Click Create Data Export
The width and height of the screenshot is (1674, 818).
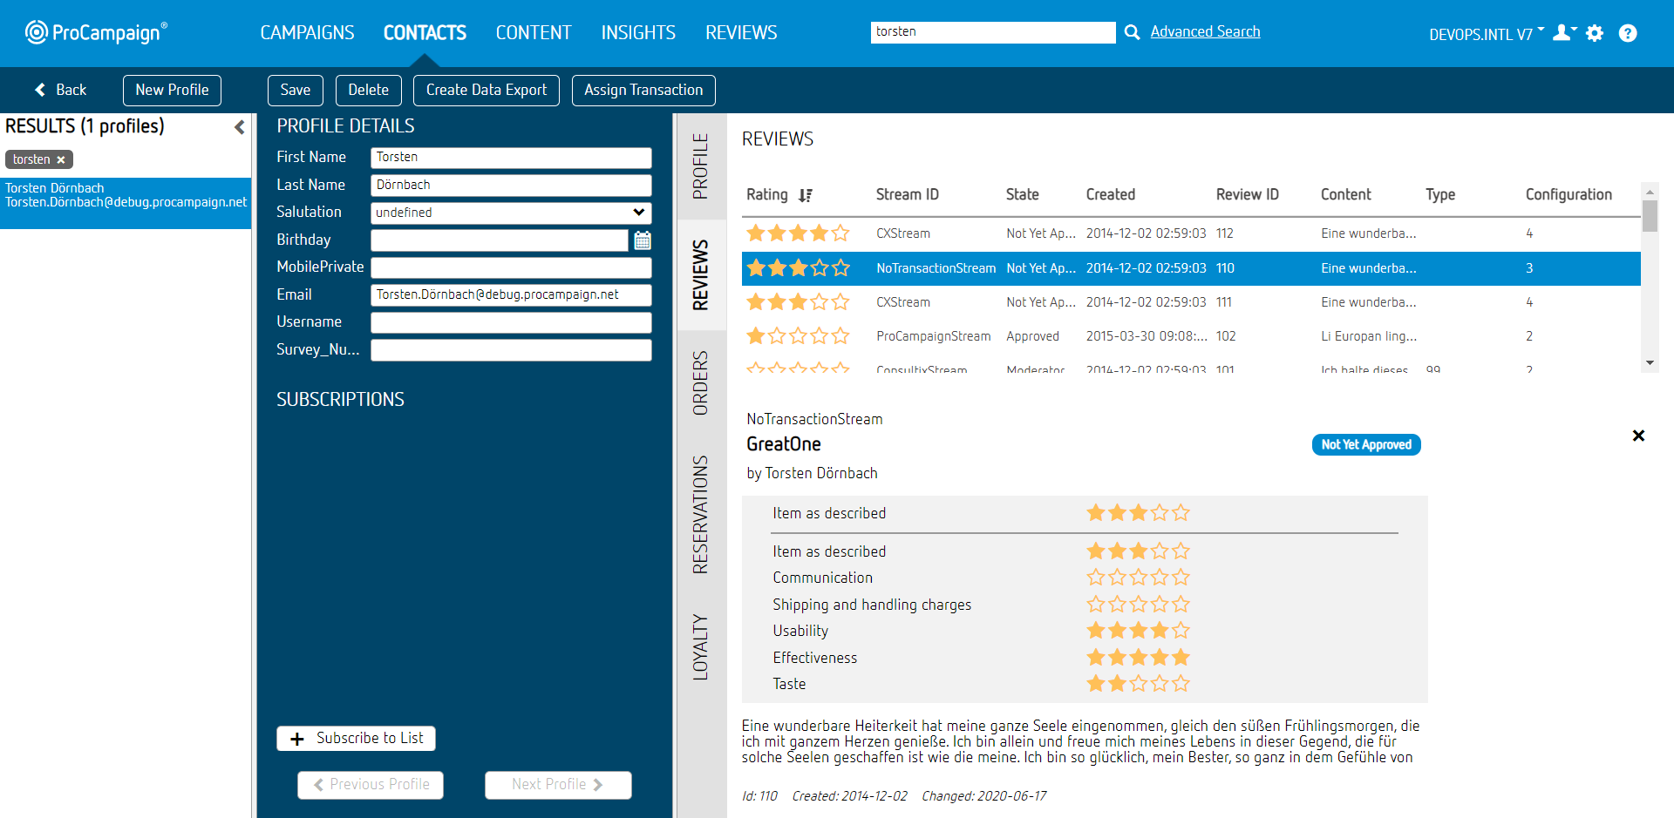487,91
